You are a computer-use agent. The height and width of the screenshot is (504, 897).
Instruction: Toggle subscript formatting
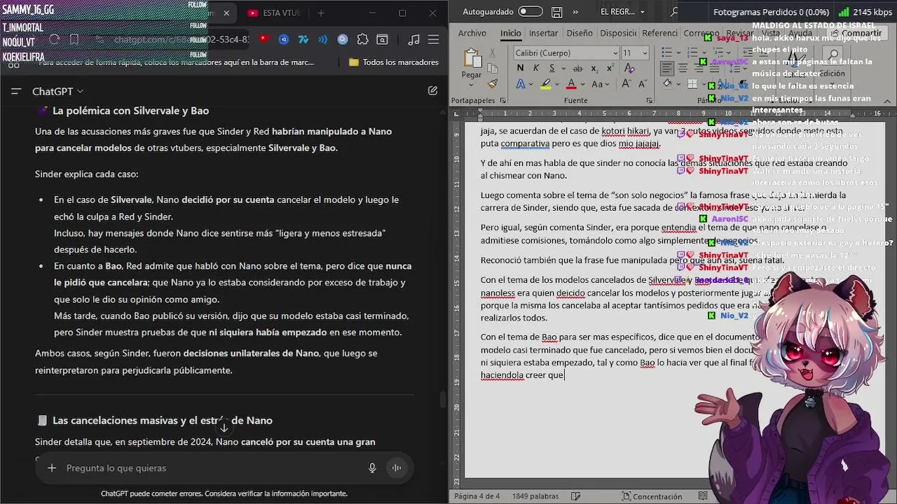[596, 69]
